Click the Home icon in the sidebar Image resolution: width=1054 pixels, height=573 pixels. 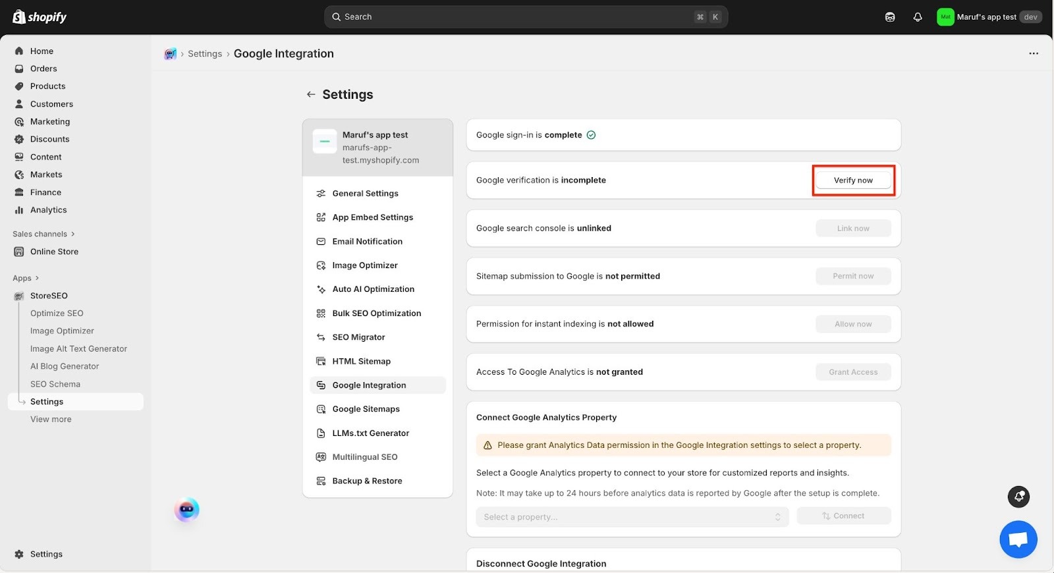click(19, 51)
